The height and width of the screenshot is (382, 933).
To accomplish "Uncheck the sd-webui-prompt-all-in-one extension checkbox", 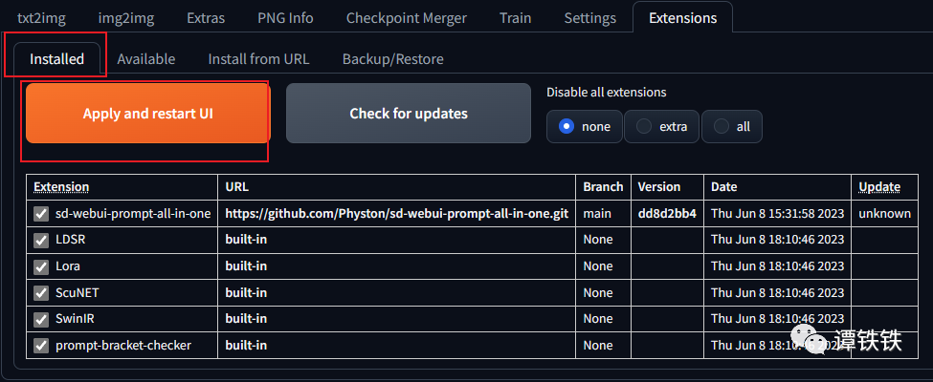I will (x=41, y=214).
